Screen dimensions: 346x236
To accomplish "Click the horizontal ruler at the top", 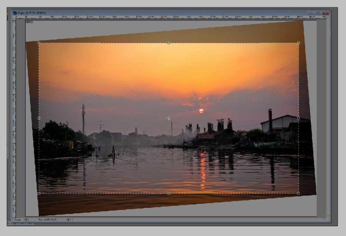I will [172, 17].
